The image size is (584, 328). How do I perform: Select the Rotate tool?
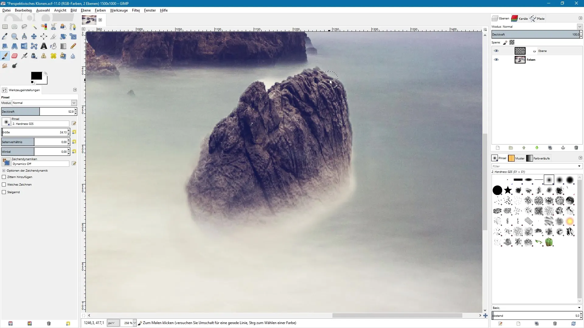[63, 36]
